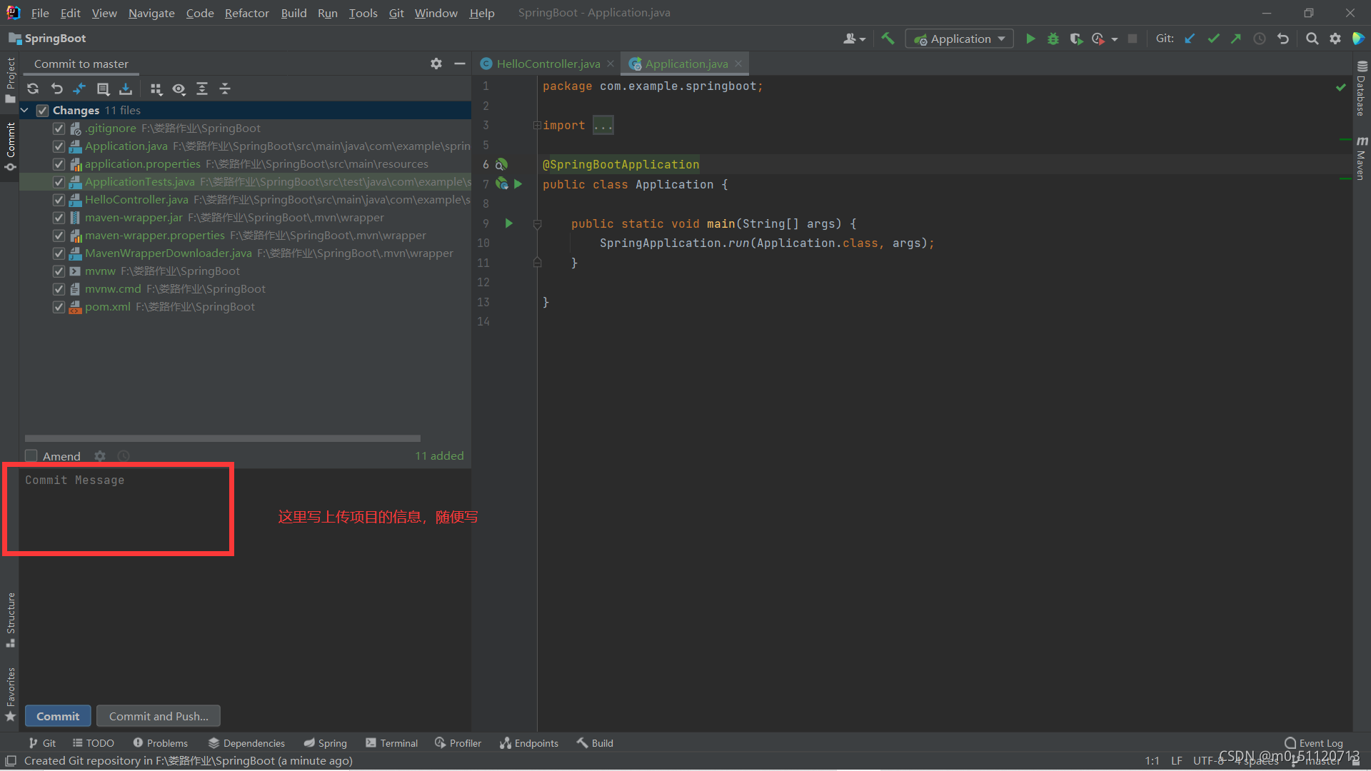Click the Build project hammer icon
This screenshot has height=771, width=1371.
pos(888,39)
